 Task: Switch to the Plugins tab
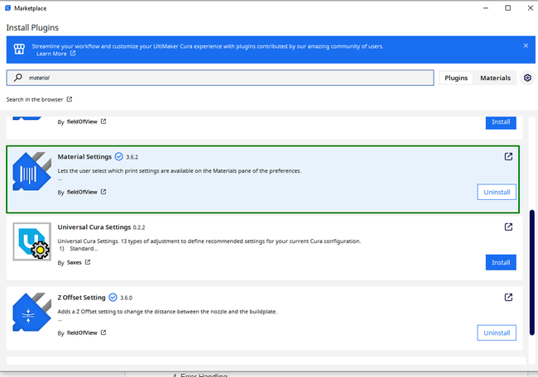click(x=456, y=78)
